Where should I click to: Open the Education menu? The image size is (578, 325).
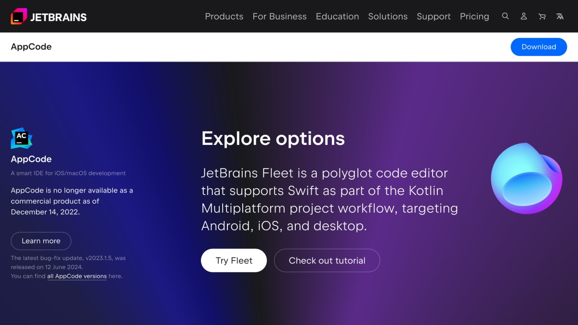(337, 16)
